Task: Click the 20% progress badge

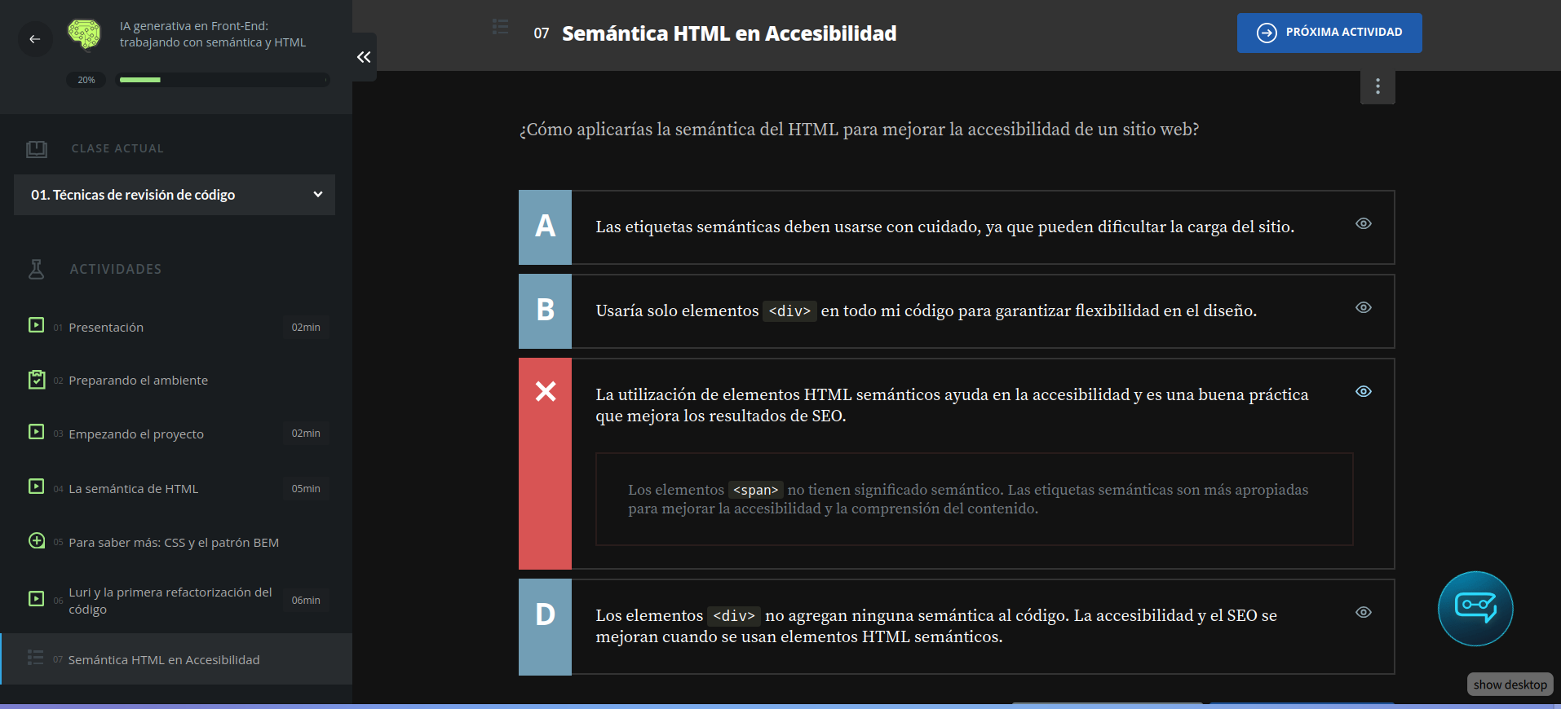Action: click(86, 80)
